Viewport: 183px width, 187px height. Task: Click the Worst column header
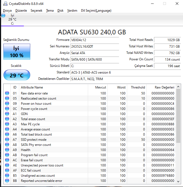117,87
